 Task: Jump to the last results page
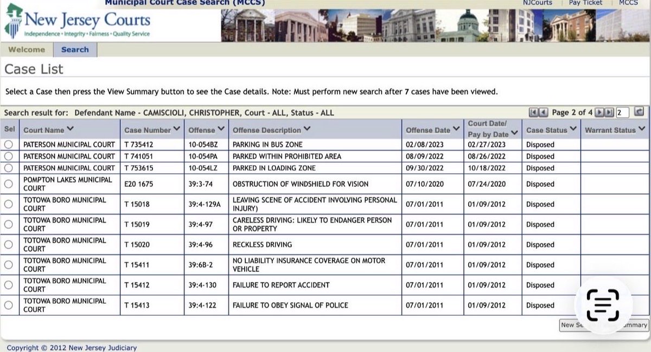pos(609,112)
